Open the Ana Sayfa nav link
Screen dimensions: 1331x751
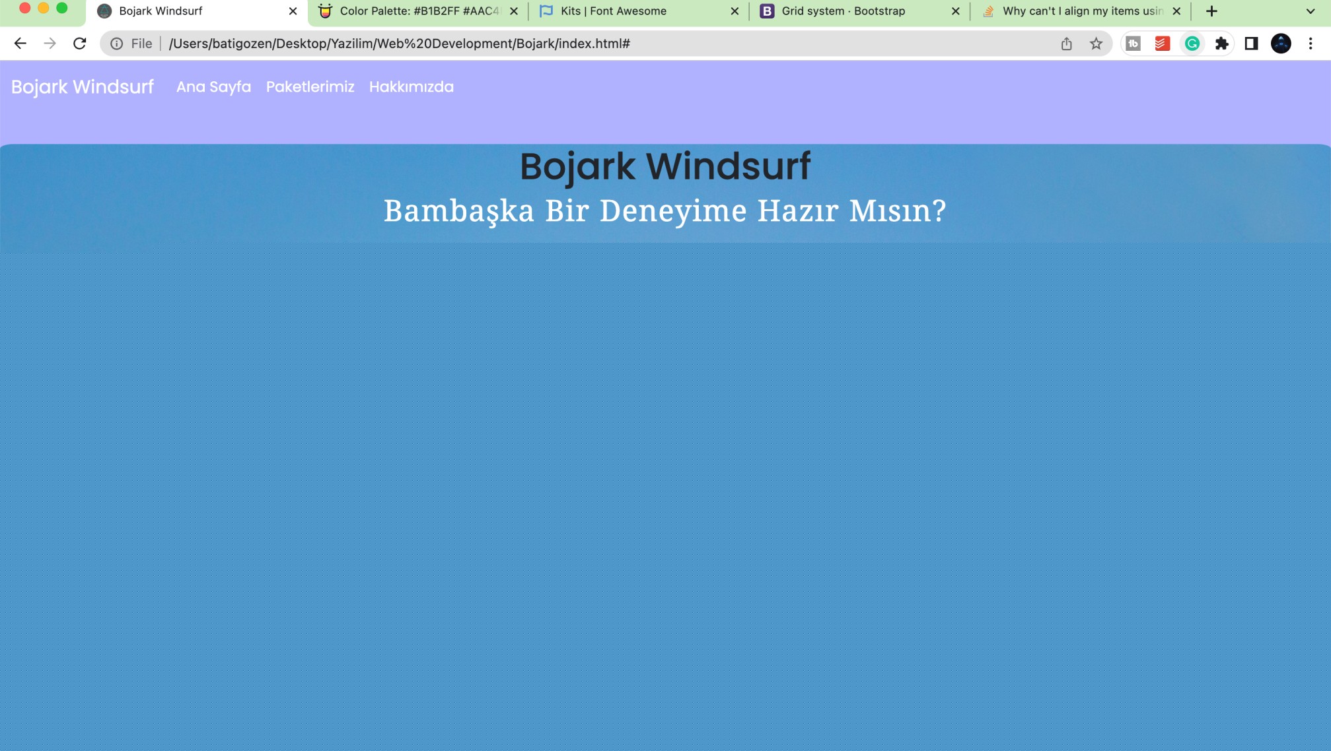coord(213,87)
